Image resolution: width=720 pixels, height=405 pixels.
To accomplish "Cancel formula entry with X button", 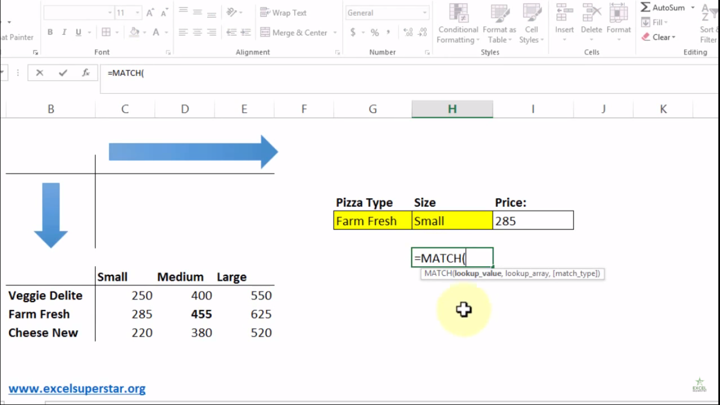I will (x=40, y=73).
